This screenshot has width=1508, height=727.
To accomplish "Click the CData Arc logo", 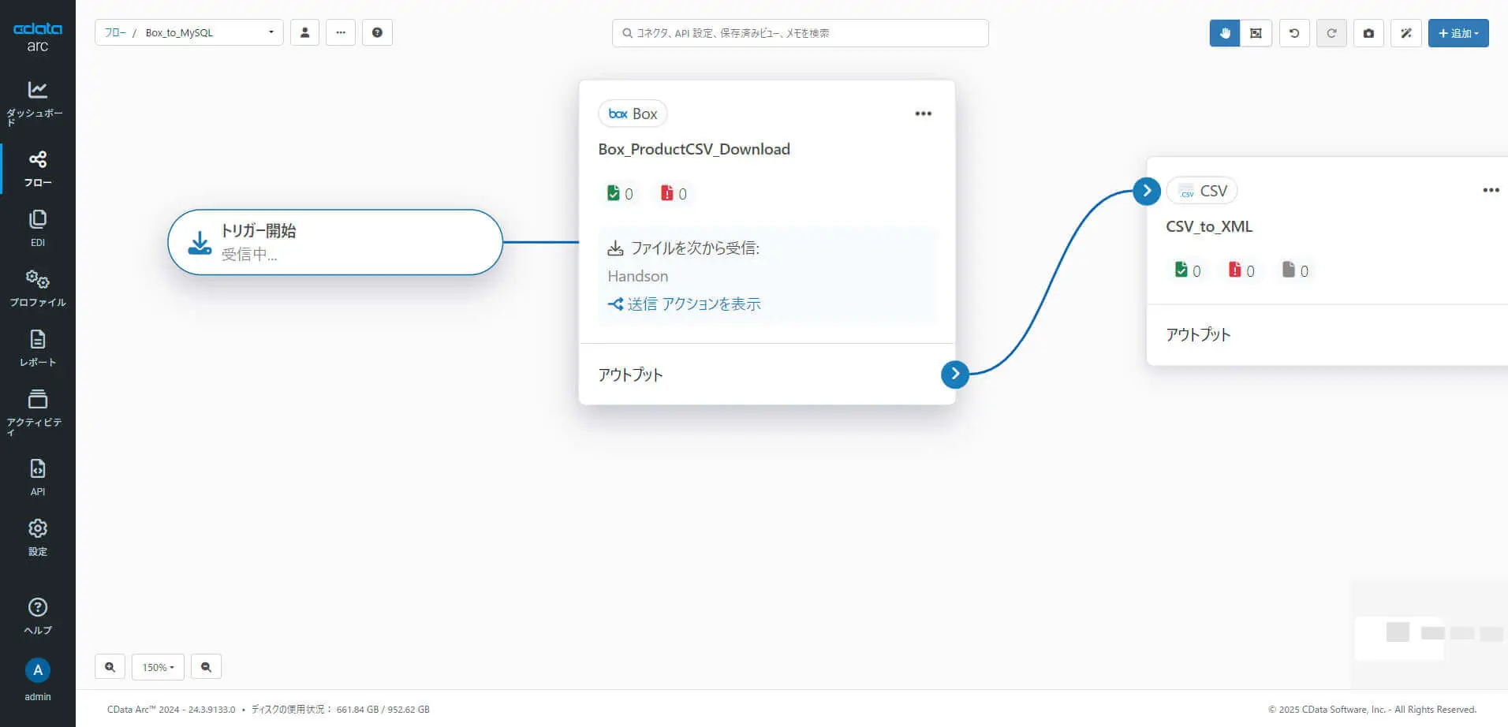I will [37, 36].
